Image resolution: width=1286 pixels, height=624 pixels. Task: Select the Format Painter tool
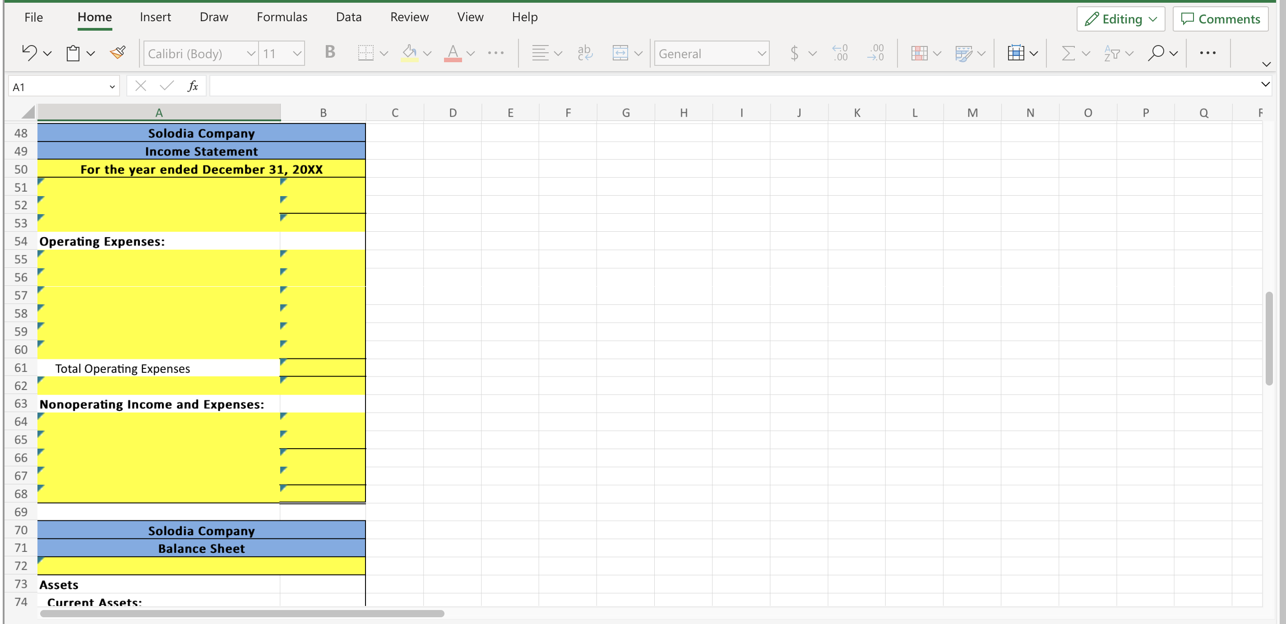(x=118, y=53)
